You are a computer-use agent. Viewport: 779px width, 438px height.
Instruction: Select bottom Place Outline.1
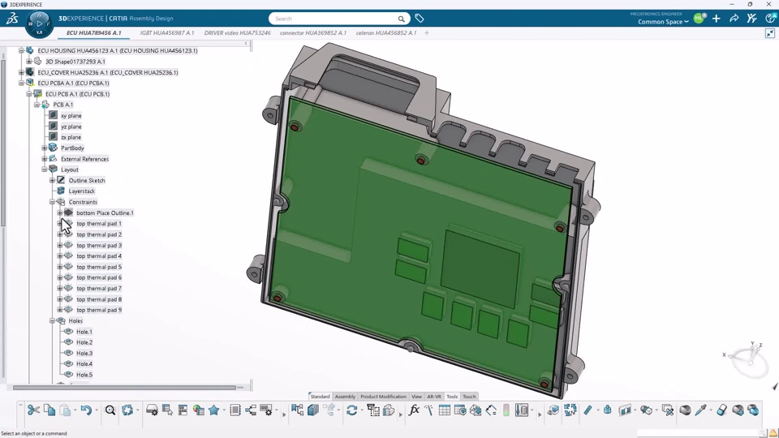tap(105, 213)
